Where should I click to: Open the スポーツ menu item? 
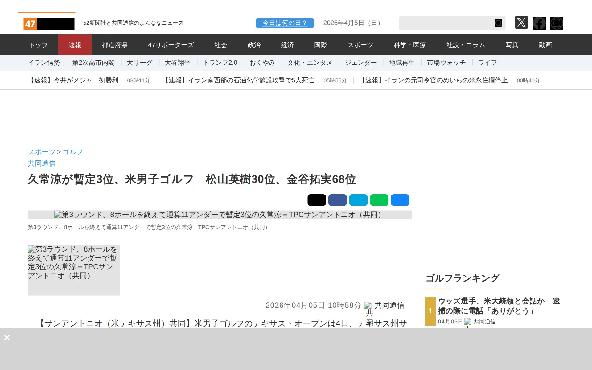pyautogui.click(x=360, y=45)
